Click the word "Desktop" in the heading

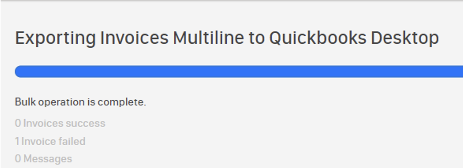coord(404,38)
